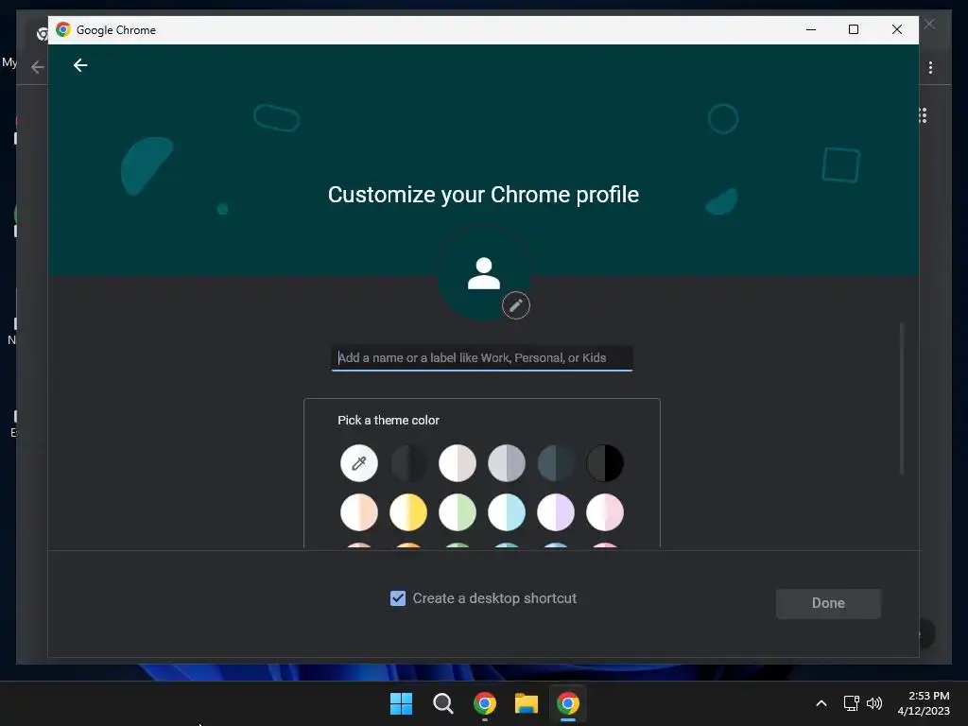Click back arrow in background Chrome window

38,67
